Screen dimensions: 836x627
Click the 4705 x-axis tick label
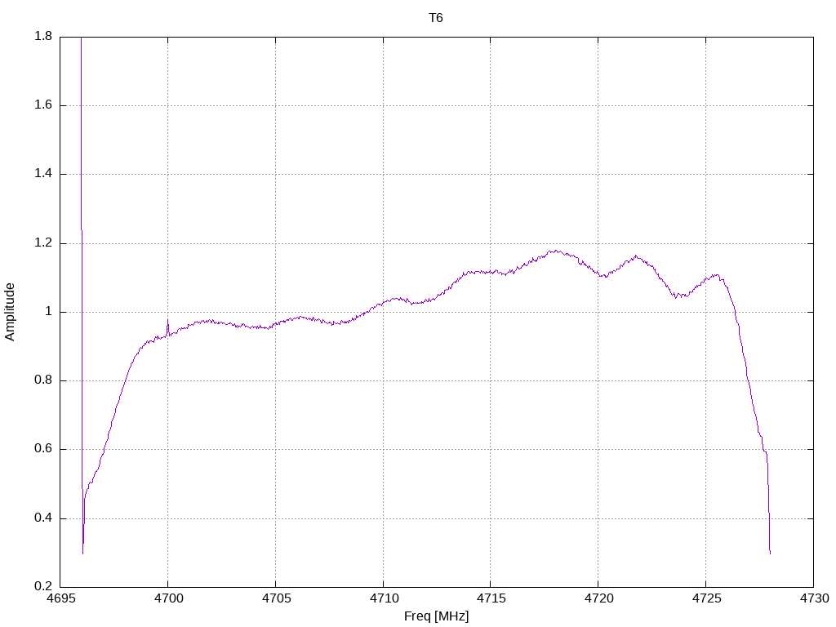point(276,598)
